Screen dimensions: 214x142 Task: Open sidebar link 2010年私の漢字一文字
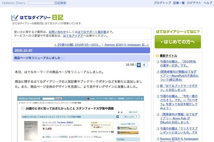tap(178, 63)
